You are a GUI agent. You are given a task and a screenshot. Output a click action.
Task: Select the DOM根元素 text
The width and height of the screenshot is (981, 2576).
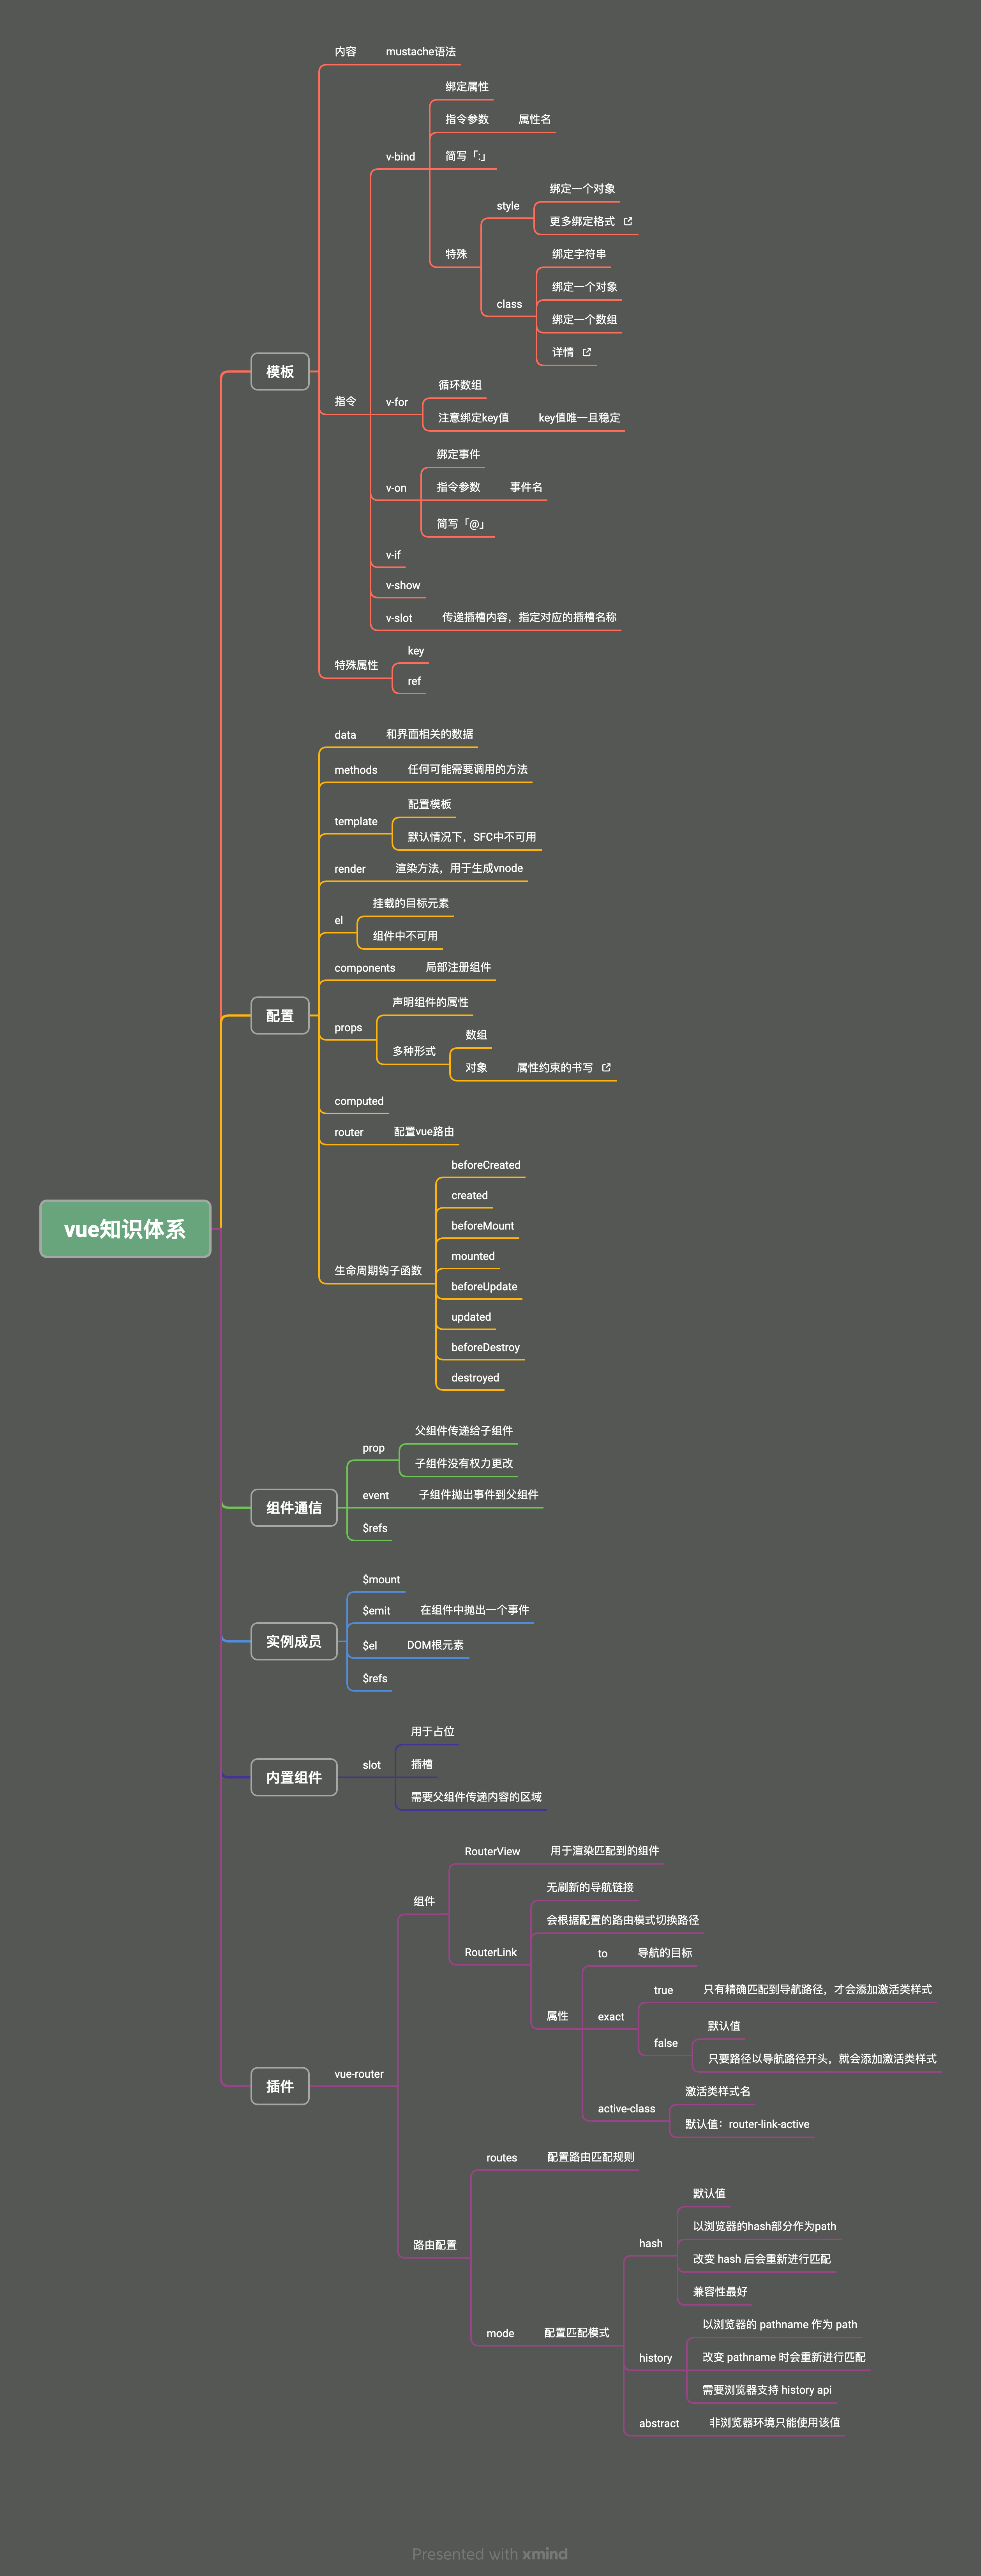pos(435,1645)
